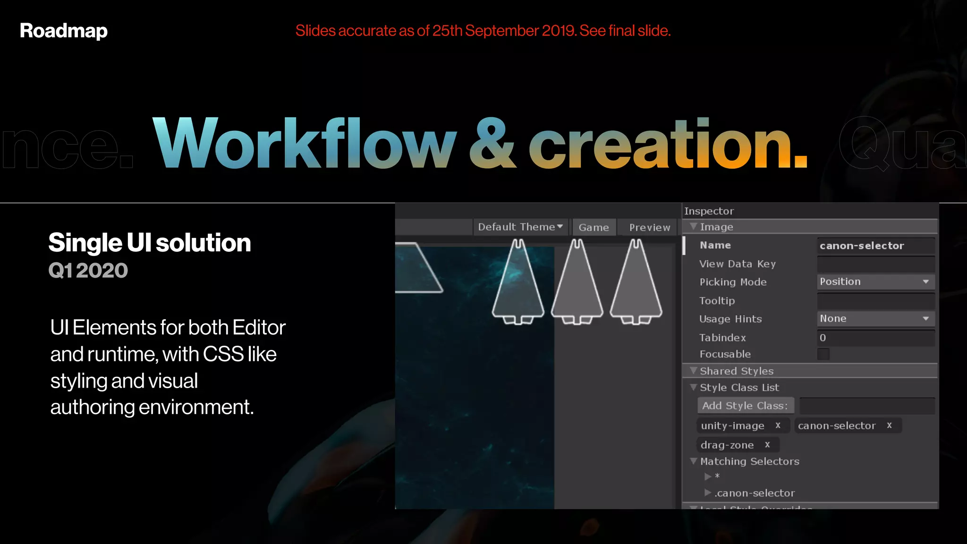Expand the .canon-selector matching selector
The image size is (967, 544).
tap(707, 493)
